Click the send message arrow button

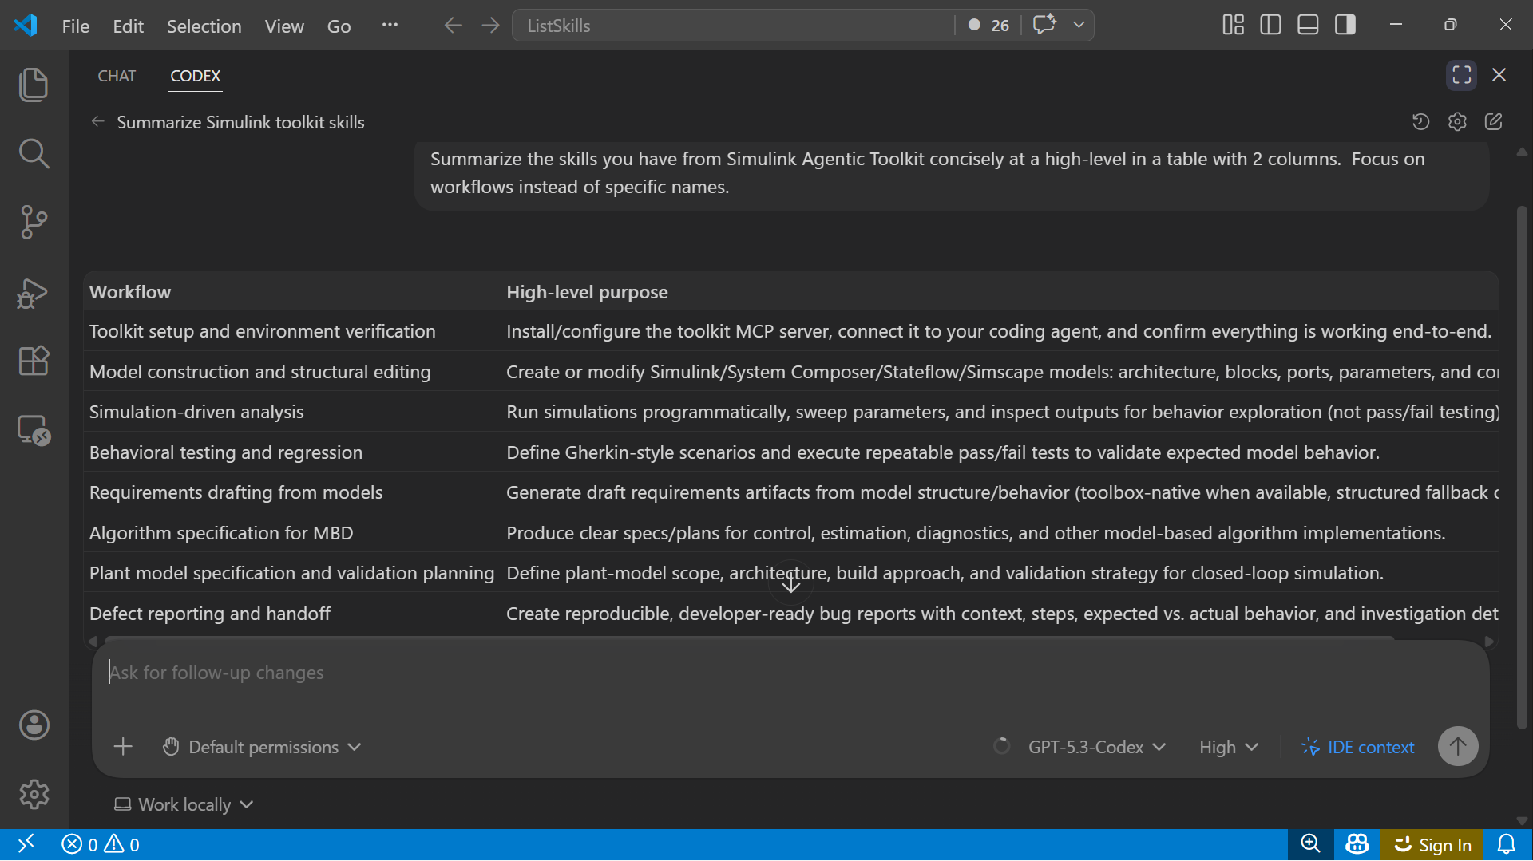[1458, 746]
